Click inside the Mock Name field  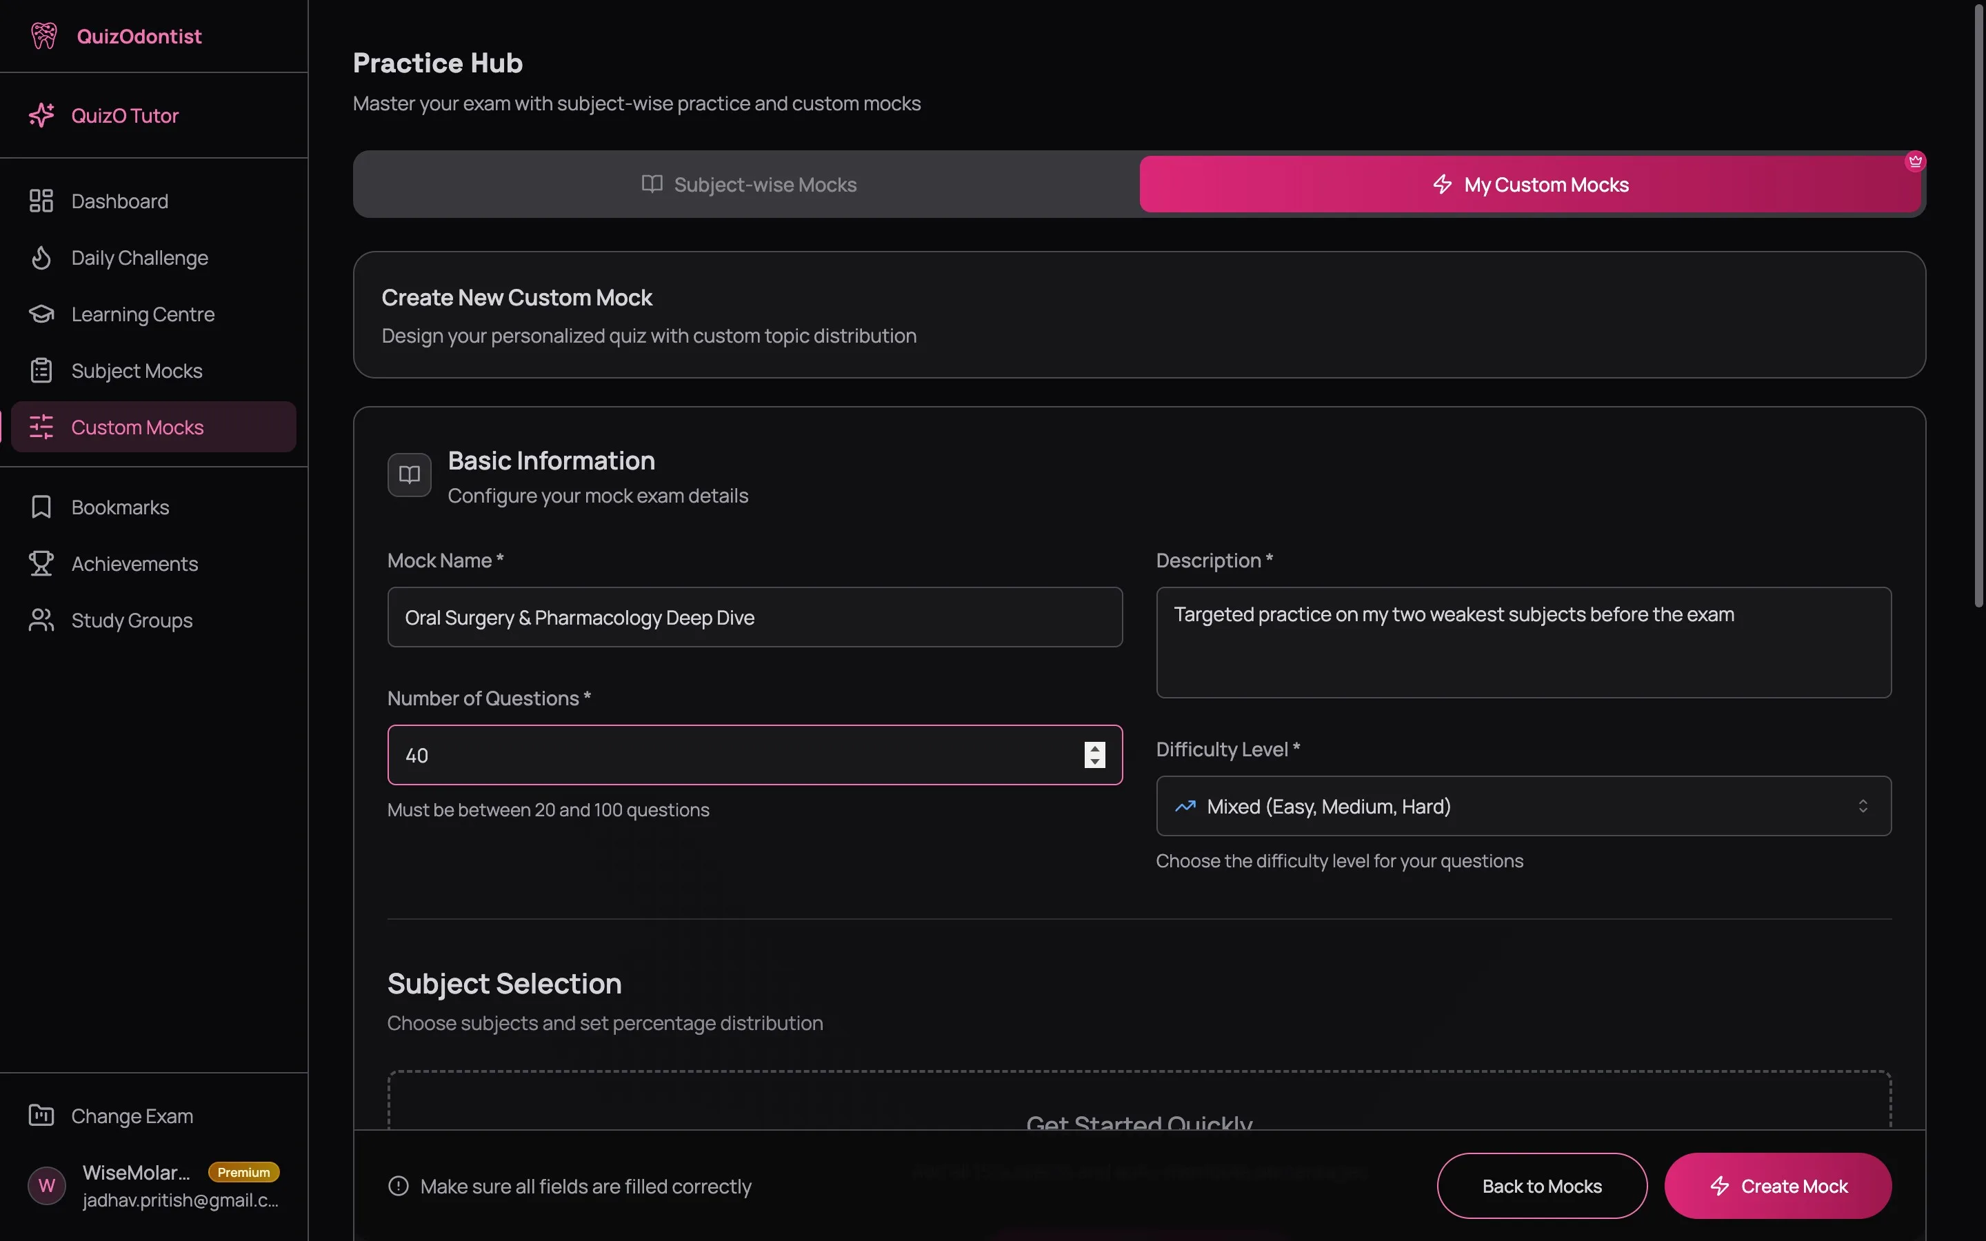753,617
